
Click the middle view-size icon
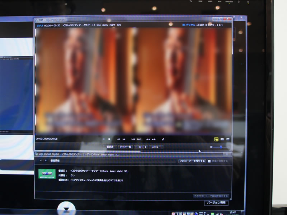click(x=222, y=139)
